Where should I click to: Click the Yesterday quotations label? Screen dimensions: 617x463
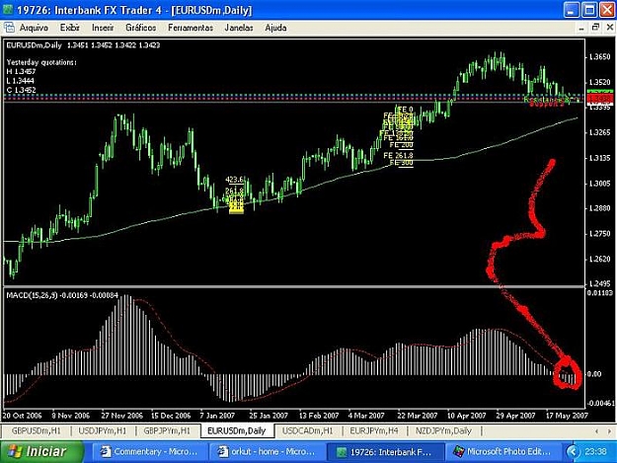[x=41, y=62]
